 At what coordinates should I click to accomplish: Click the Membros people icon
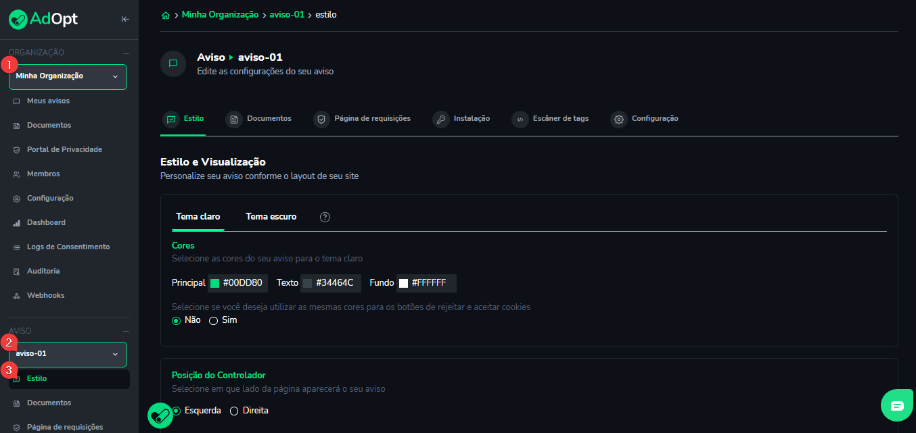(16, 174)
